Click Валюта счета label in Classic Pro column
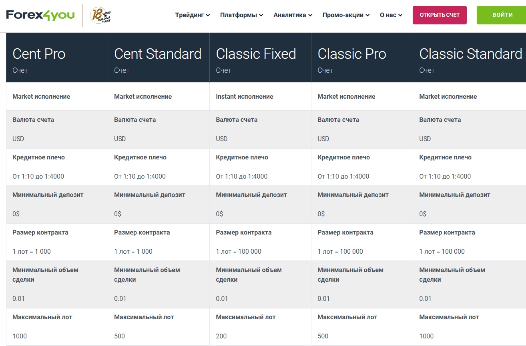 point(338,120)
